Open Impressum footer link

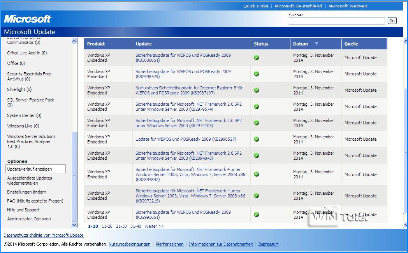(268, 244)
